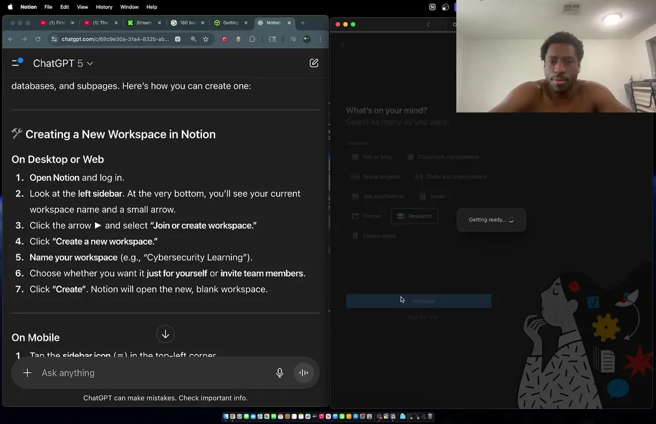Click the Continue button in Notion
The width and height of the screenshot is (656, 424).
[418, 301]
